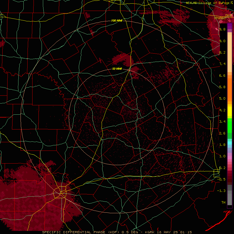Click the 01:15 time stamp
The image size is (234, 234).
point(186,232)
